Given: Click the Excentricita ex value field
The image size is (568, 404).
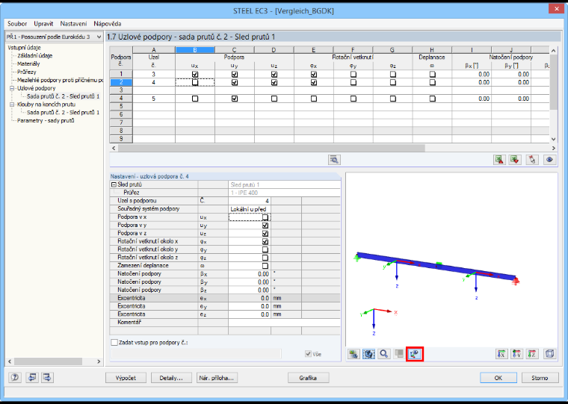Looking at the screenshot, I should 250,298.
